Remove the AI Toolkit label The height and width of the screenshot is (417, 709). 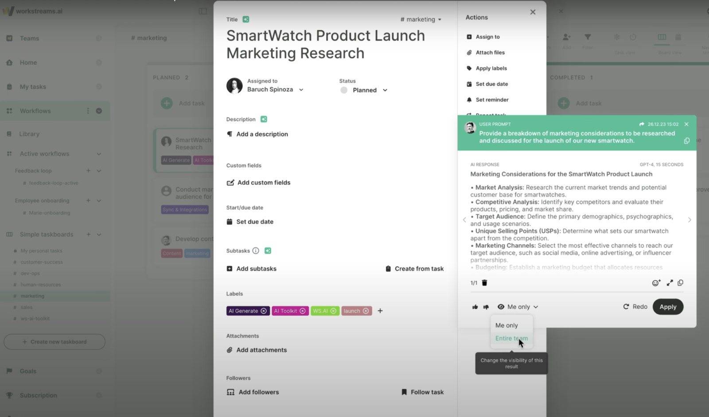pyautogui.click(x=303, y=311)
